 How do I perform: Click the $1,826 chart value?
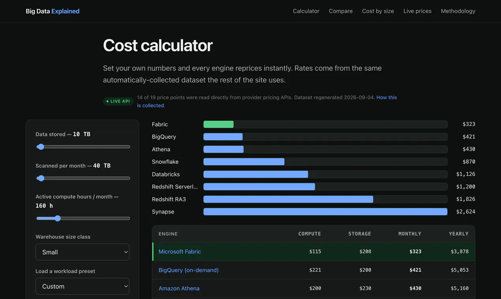(x=466, y=199)
